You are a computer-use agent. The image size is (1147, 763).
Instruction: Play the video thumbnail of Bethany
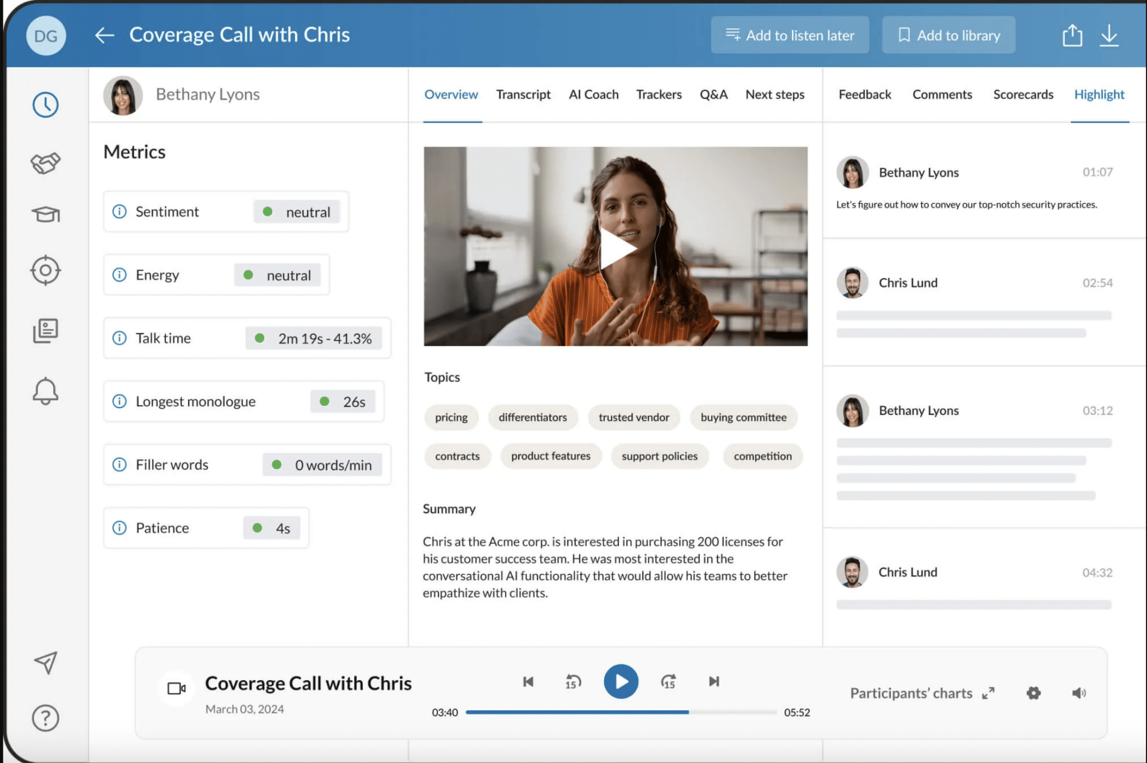pos(616,247)
